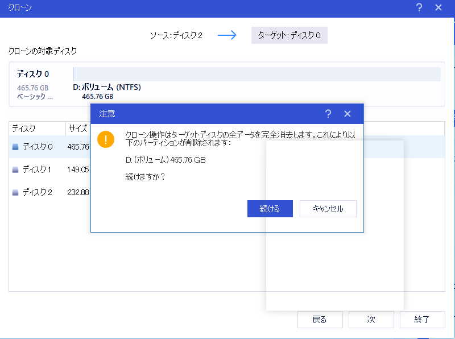This screenshot has width=455, height=339.
Task: Click the 戻る button
Action: 320,320
